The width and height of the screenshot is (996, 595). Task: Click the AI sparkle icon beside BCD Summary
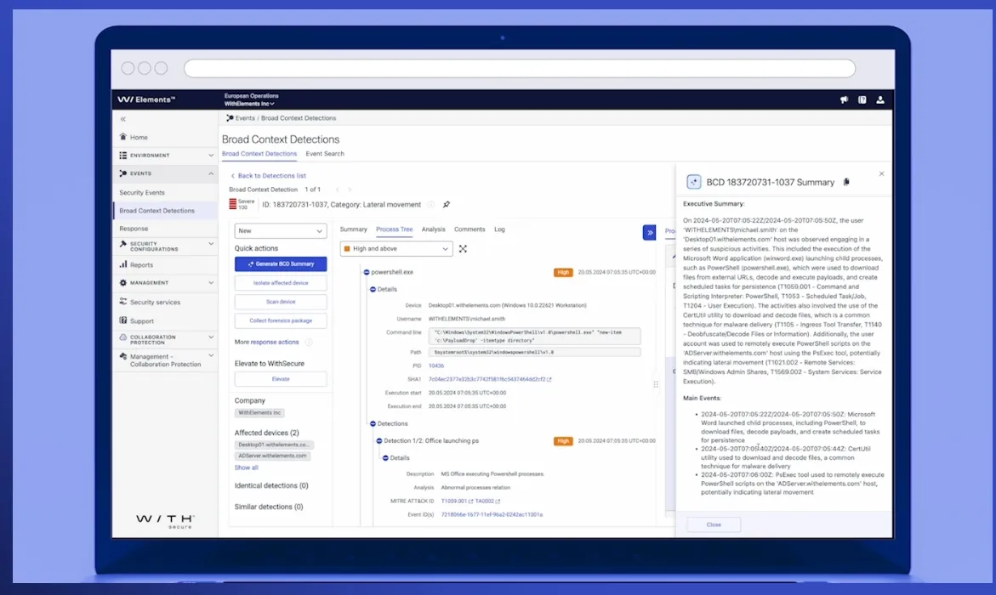coord(694,182)
